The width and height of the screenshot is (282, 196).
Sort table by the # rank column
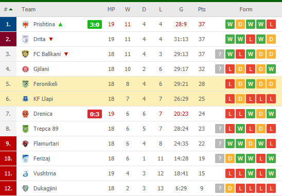point(8,9)
